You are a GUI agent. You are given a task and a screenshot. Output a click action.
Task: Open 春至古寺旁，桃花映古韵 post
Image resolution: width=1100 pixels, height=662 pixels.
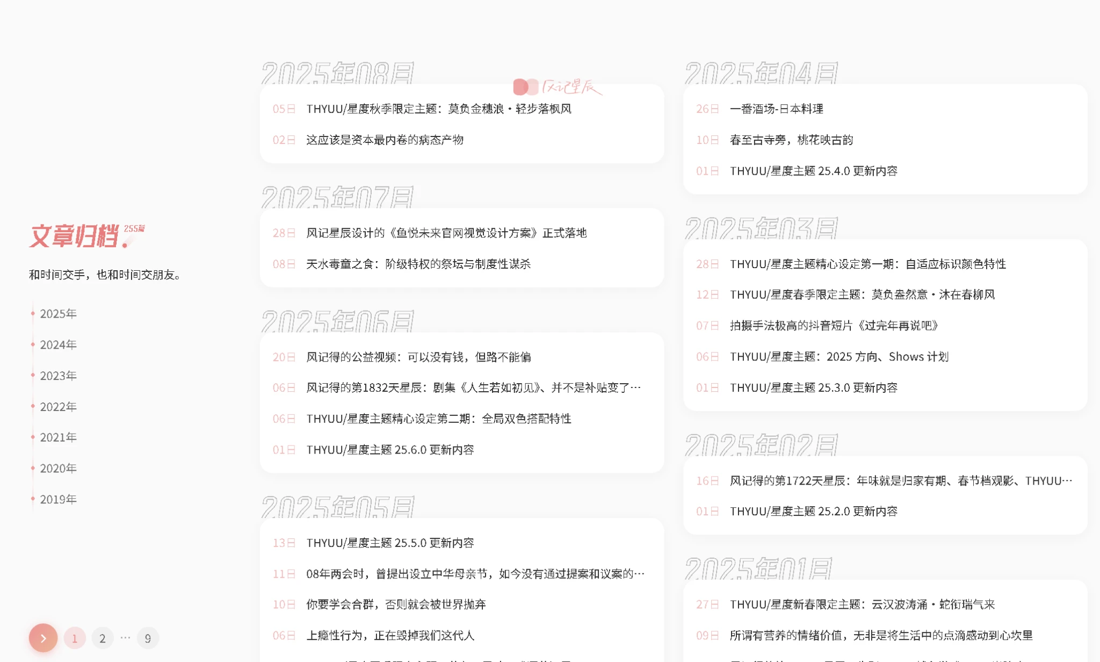791,140
